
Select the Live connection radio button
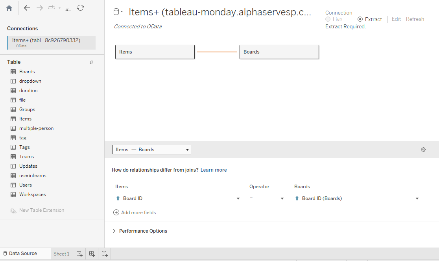click(328, 19)
